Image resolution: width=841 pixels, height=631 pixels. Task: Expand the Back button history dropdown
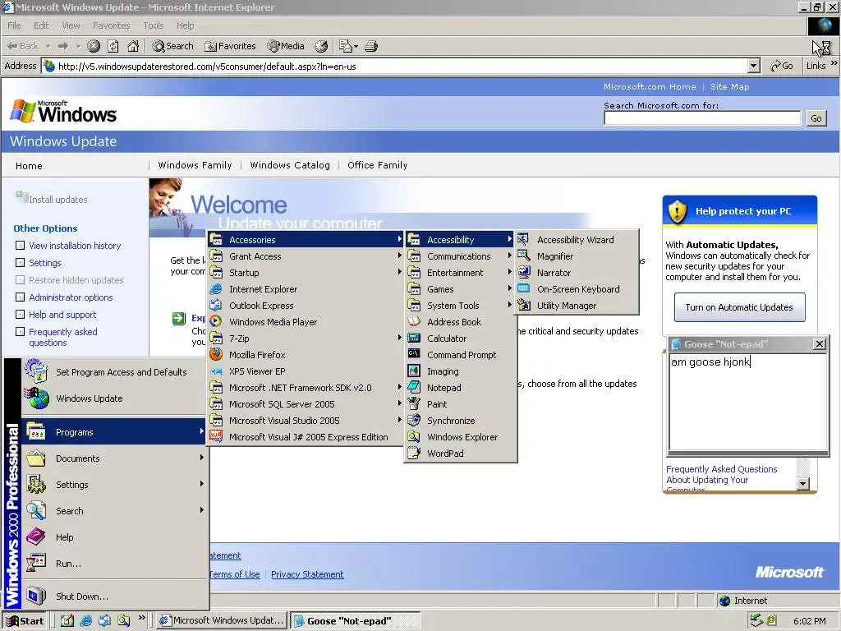coord(48,46)
